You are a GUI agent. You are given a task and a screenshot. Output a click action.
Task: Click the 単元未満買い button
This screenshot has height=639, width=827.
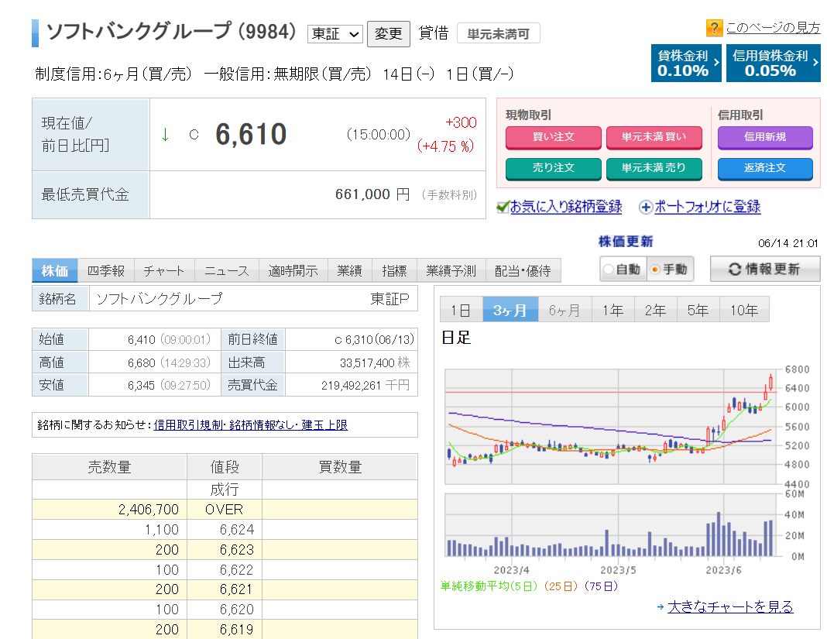click(654, 137)
